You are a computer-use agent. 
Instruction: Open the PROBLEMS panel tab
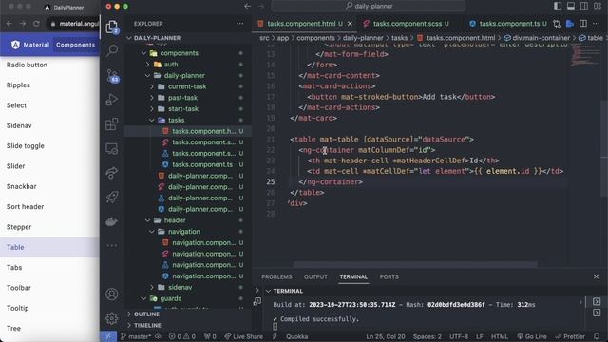click(276, 276)
